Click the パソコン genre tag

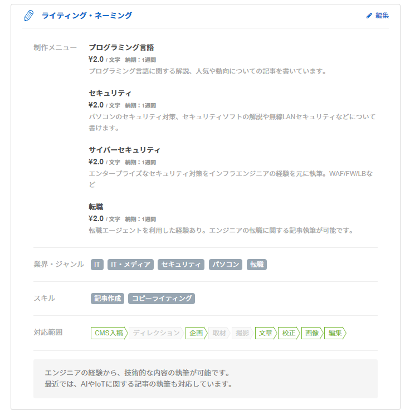[x=226, y=265]
